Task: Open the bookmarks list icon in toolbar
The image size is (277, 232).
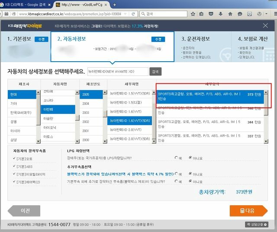Action: click(201, 14)
